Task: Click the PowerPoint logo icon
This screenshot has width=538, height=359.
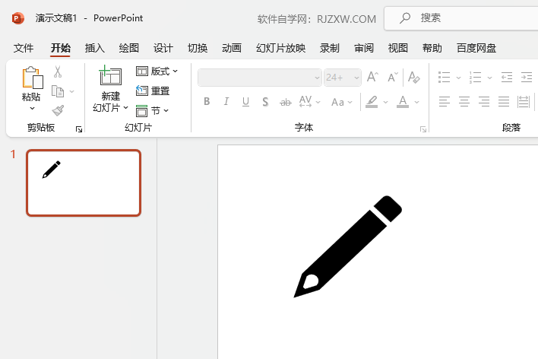Action: [17, 17]
